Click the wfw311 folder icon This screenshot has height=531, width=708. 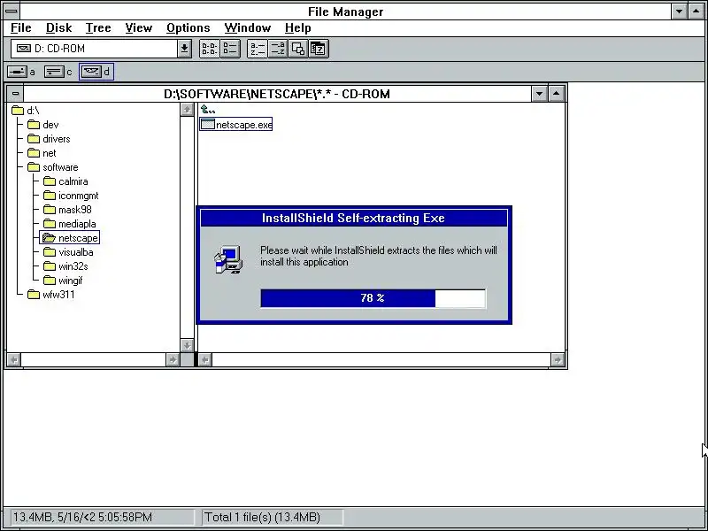click(34, 295)
